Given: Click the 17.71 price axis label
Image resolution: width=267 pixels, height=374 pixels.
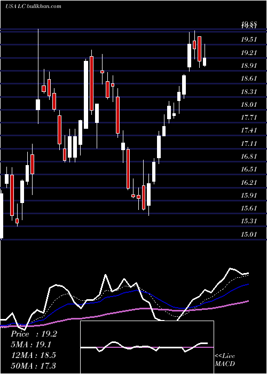Looking at the screenshot, I should point(249,118).
